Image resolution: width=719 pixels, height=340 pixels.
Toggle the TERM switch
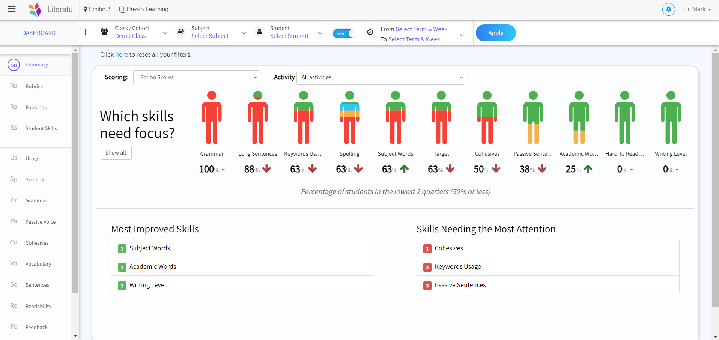(x=344, y=33)
